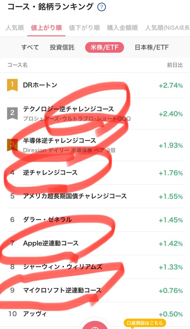The height and width of the screenshot is (329, 190).
Task: Open the help question mark icon
Action: [x=102, y=7]
